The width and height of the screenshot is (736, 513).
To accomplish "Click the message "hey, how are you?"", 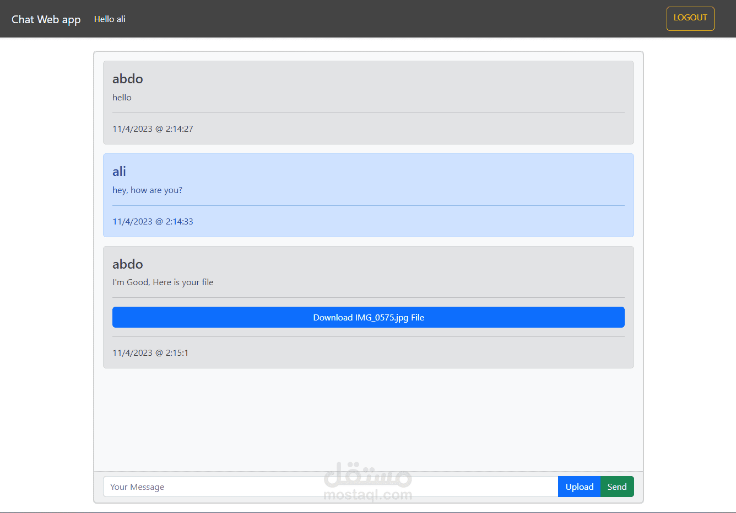I will pos(147,190).
